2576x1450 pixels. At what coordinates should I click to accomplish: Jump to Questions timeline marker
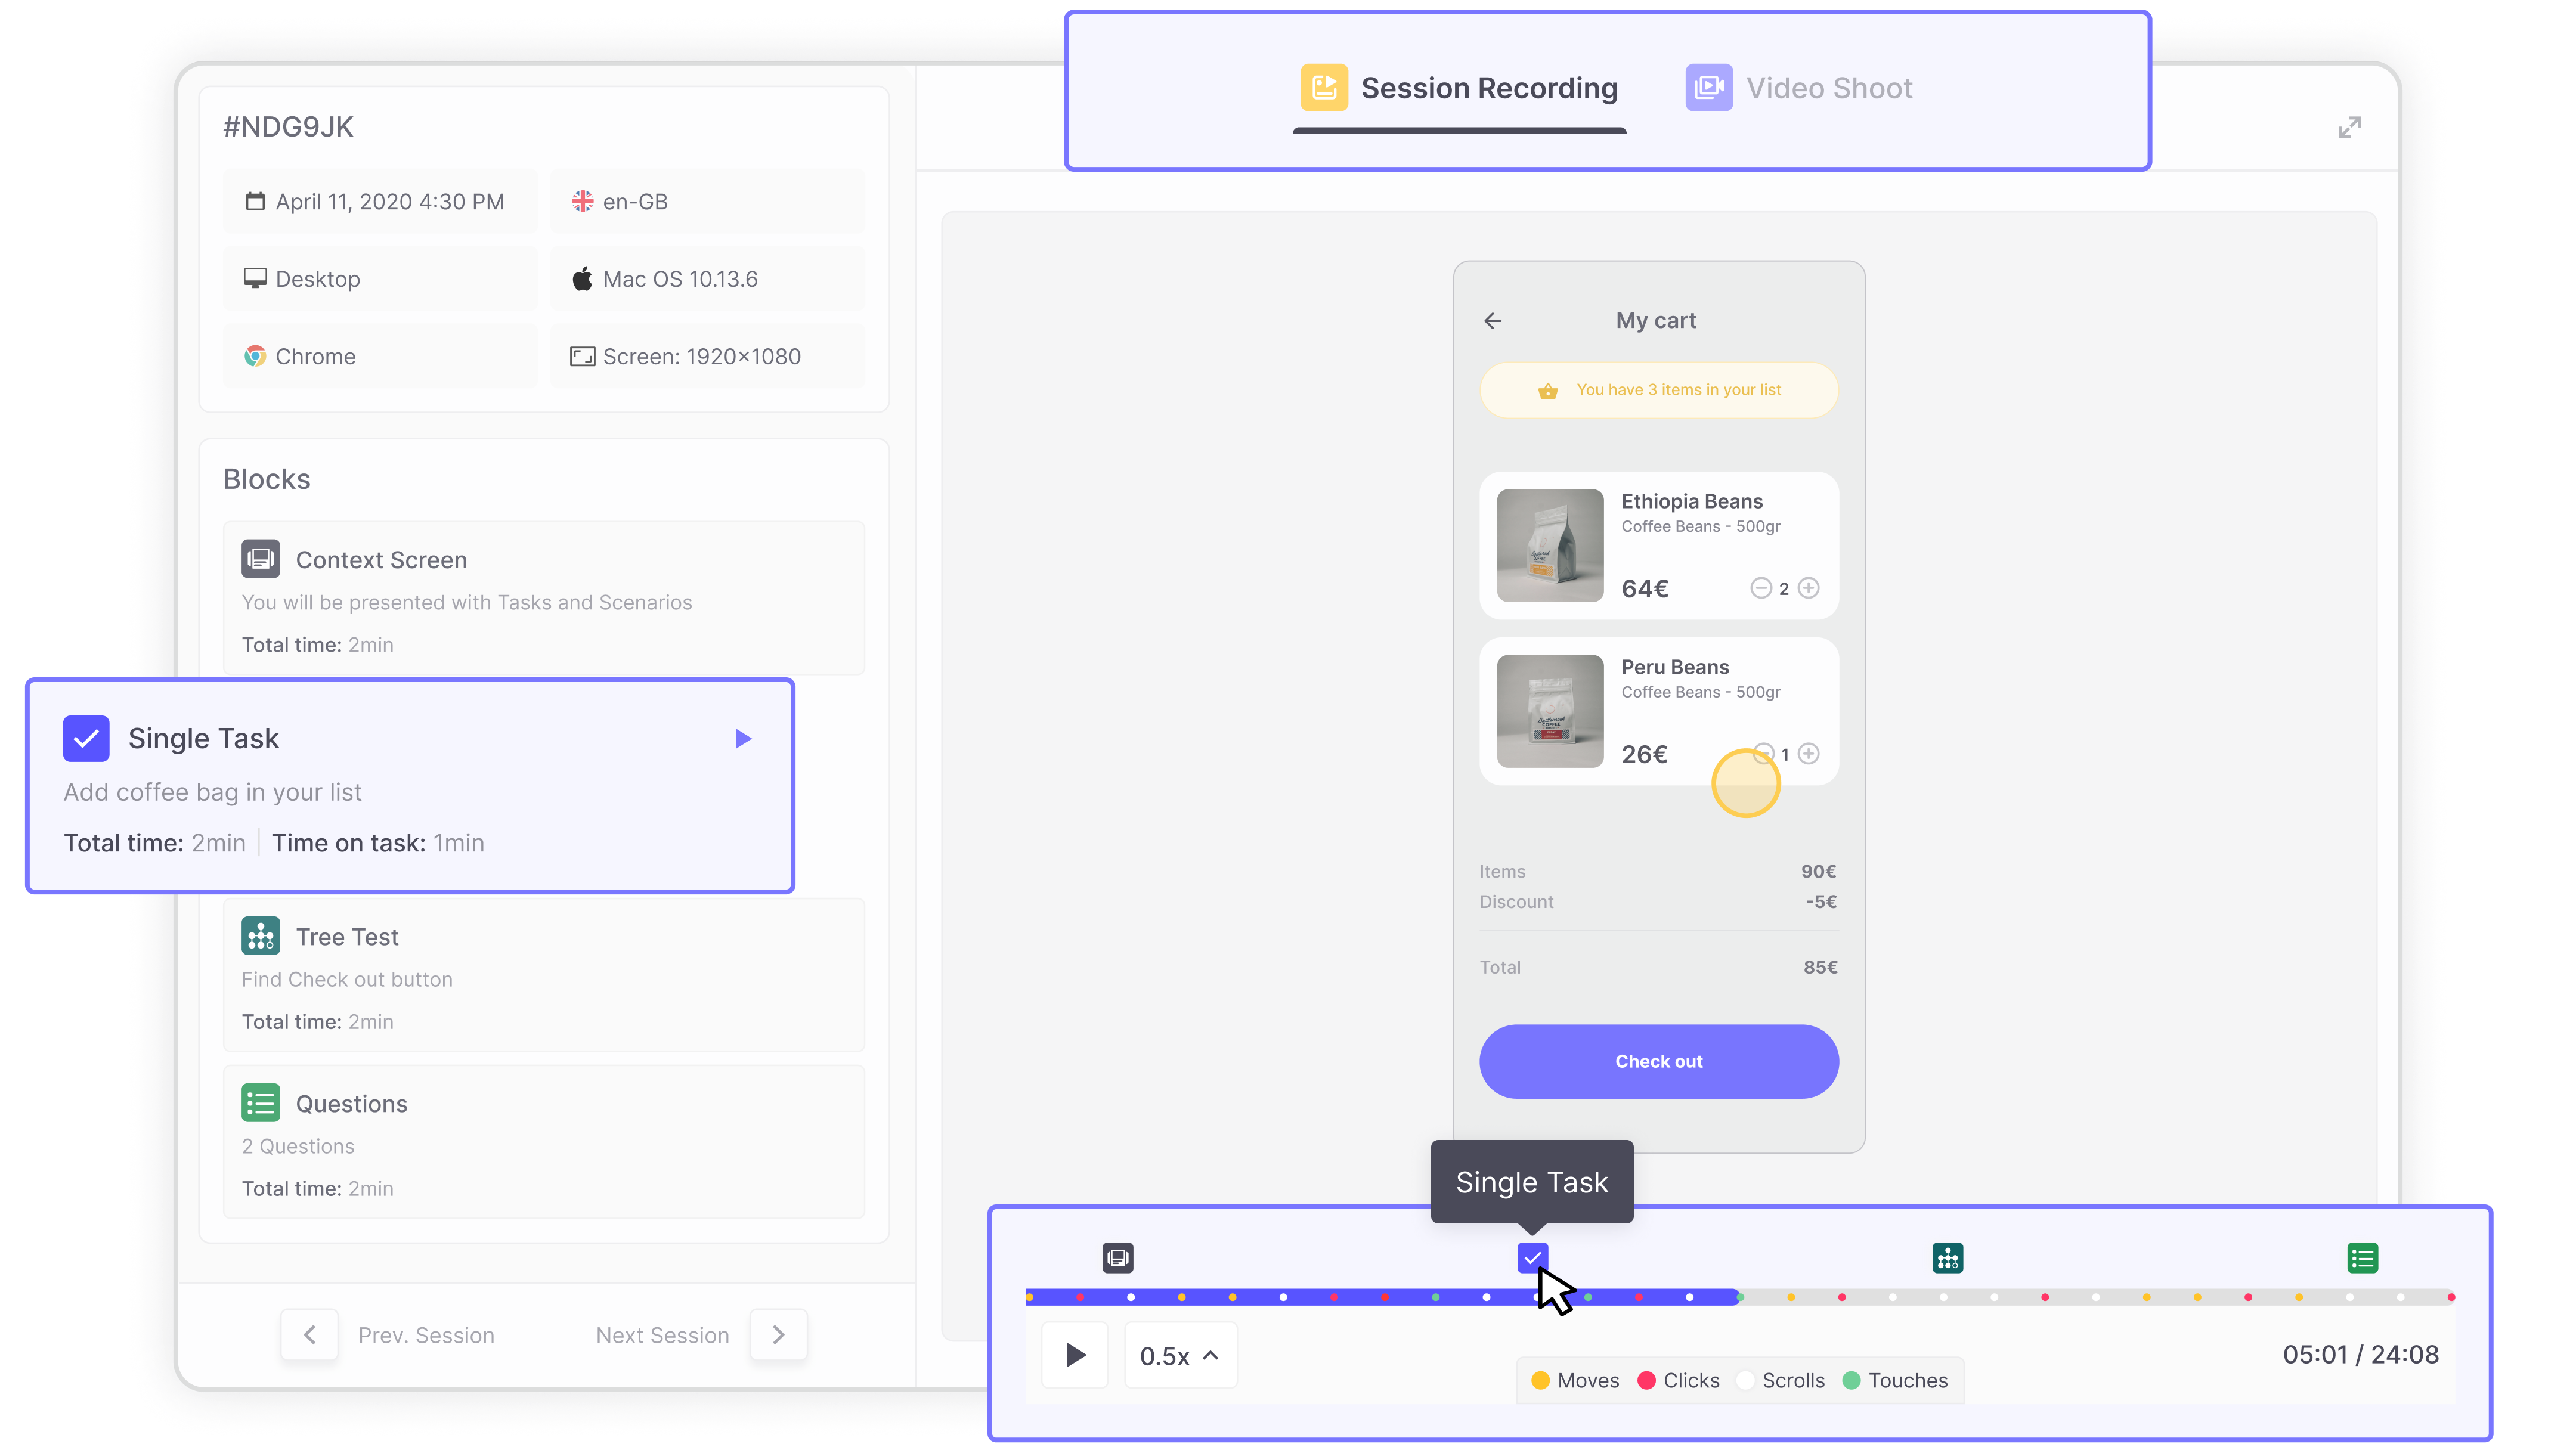tap(2363, 1258)
